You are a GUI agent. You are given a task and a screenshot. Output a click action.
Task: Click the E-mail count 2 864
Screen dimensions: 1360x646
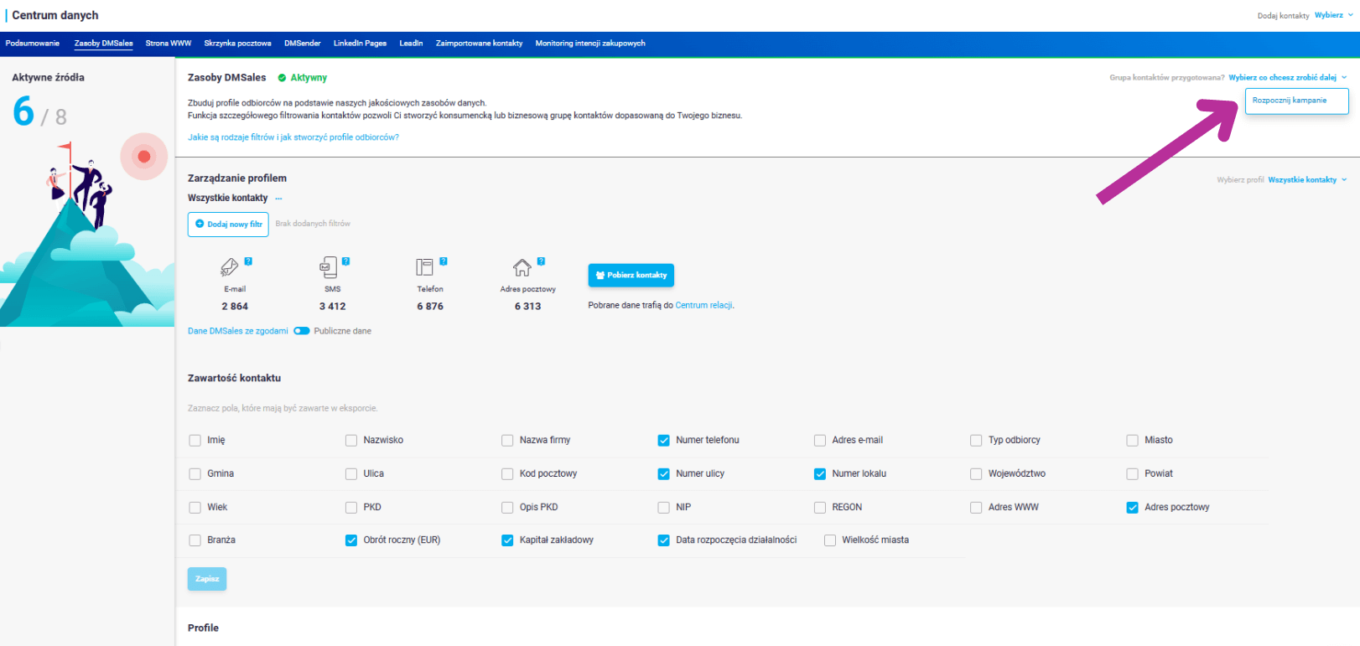click(235, 307)
